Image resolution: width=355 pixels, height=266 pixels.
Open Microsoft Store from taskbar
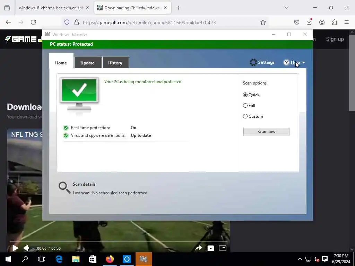[x=93, y=259]
